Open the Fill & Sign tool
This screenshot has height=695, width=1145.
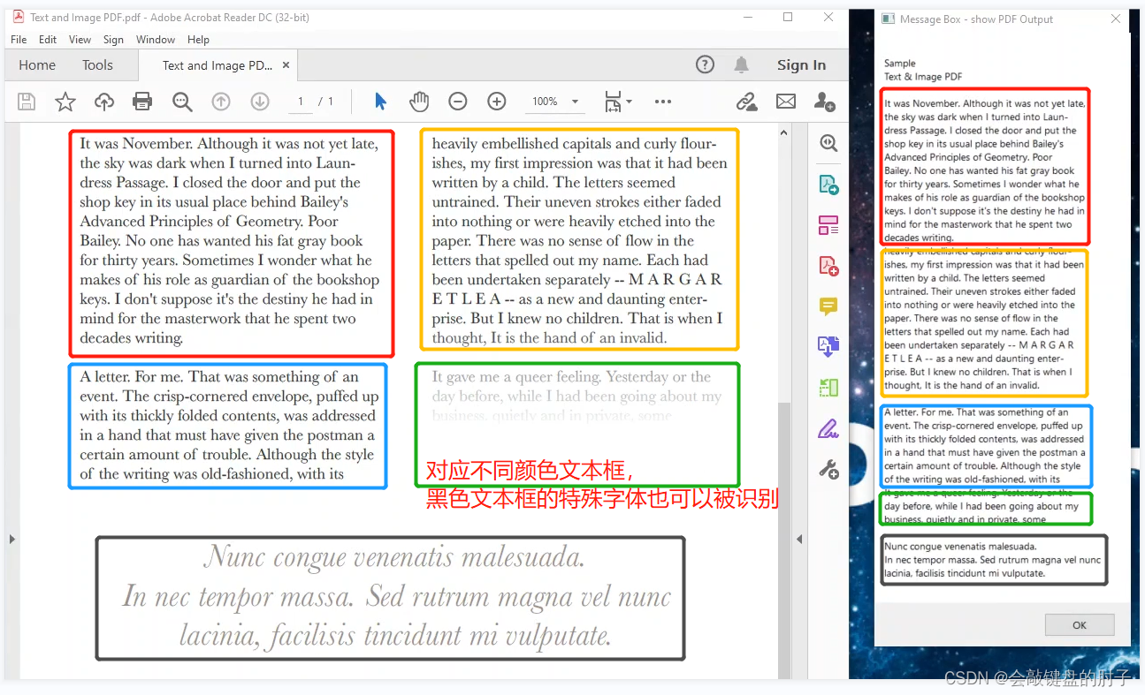coord(828,429)
